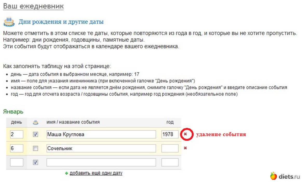
Task: Open the Ваш ежедневник link
Action: (x=33, y=6)
